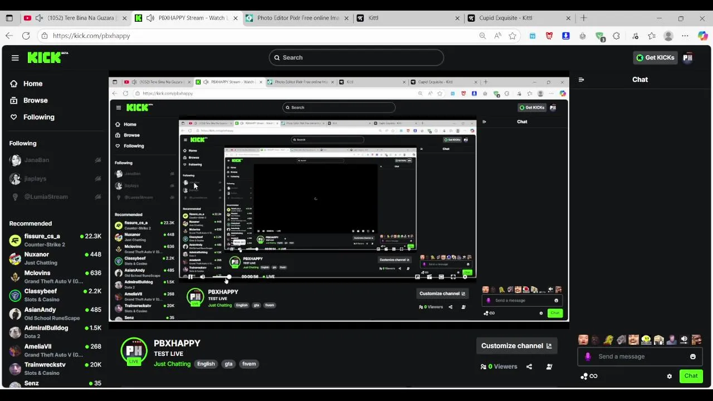The height and width of the screenshot is (401, 713).
Task: Open a new browser tab
Action: [x=583, y=18]
